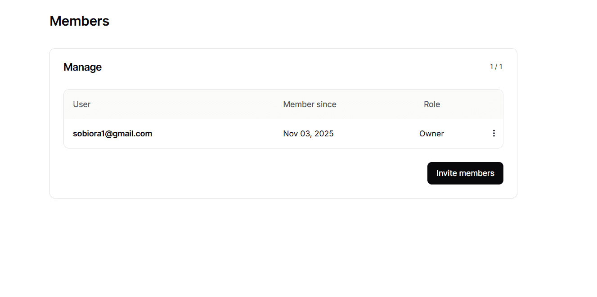The height and width of the screenshot is (297, 597).
Task: Expand the kebab options beside Owner
Action: [x=494, y=133]
